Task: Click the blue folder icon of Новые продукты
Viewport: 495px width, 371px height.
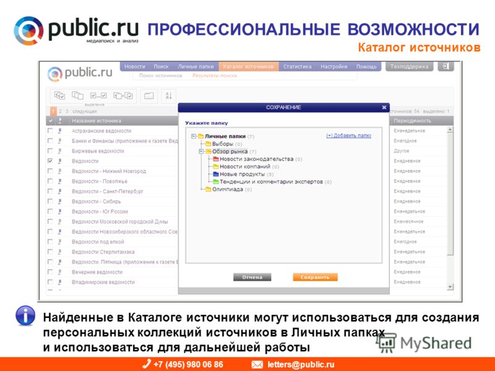Action: [x=216, y=174]
